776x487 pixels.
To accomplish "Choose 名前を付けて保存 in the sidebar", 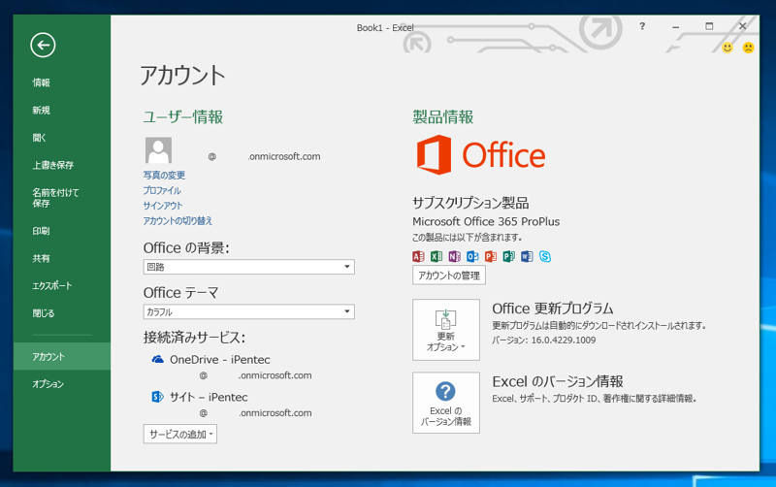I will coord(55,198).
